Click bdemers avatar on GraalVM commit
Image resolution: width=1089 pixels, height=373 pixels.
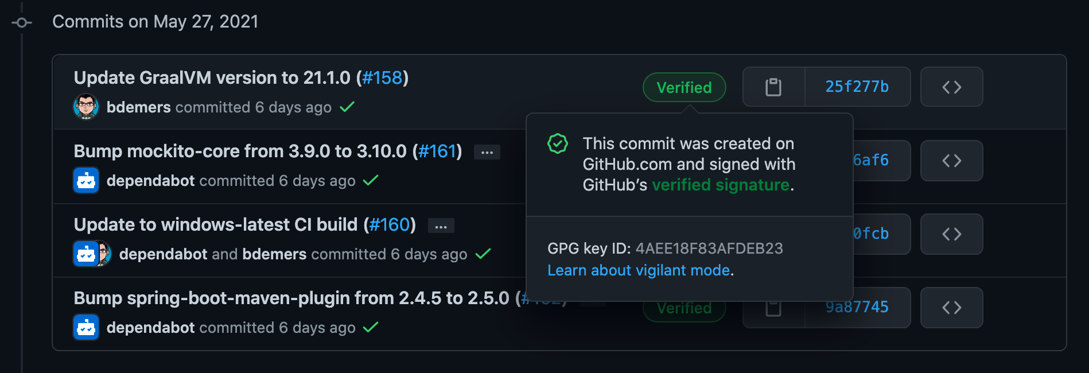[86, 107]
